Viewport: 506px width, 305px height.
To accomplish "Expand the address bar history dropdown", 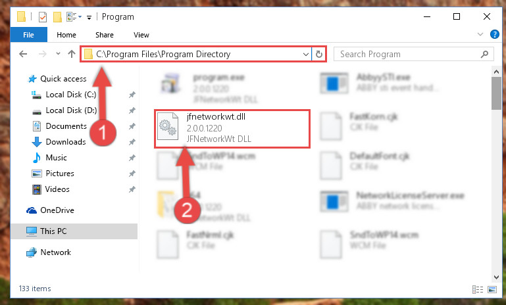I will coord(306,54).
